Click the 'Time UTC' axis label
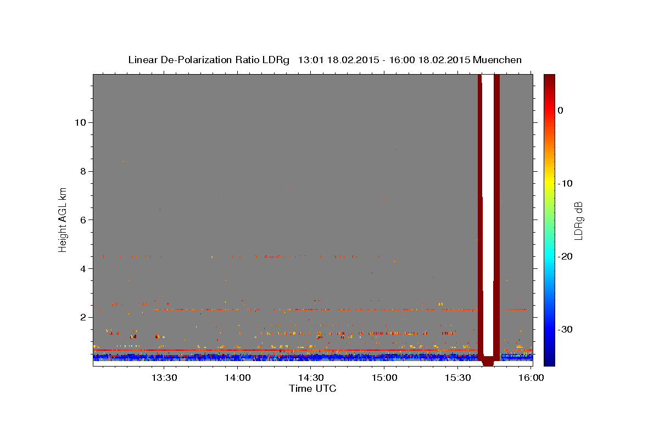 pyautogui.click(x=312, y=389)
